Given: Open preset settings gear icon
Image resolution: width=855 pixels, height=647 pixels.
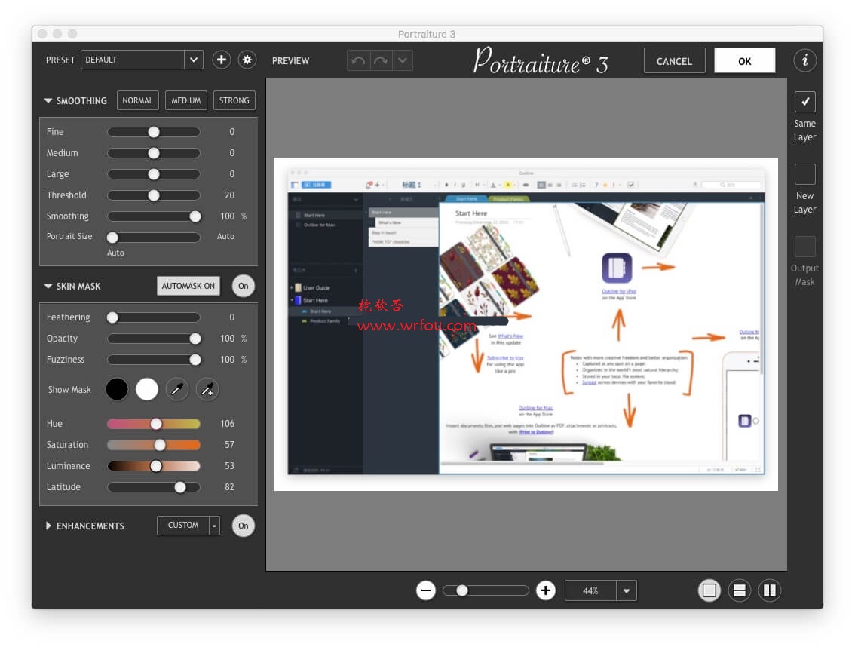Looking at the screenshot, I should tap(247, 60).
